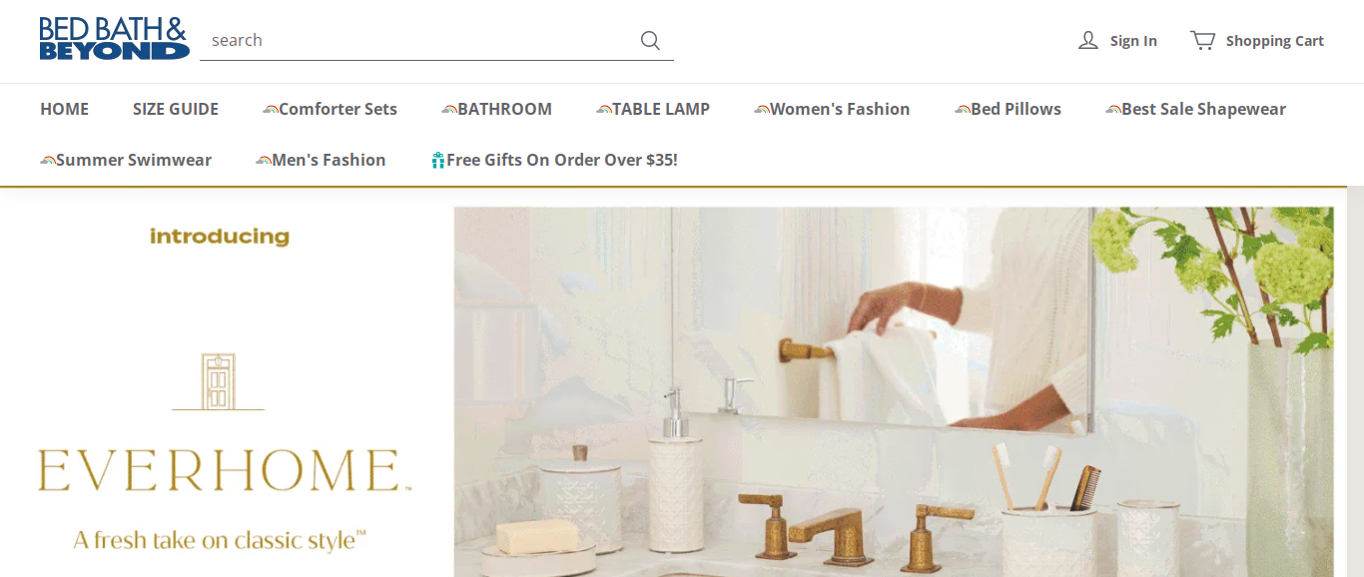This screenshot has width=1364, height=577.
Task: Go to the BATHROOM category
Action: pyautogui.click(x=504, y=109)
